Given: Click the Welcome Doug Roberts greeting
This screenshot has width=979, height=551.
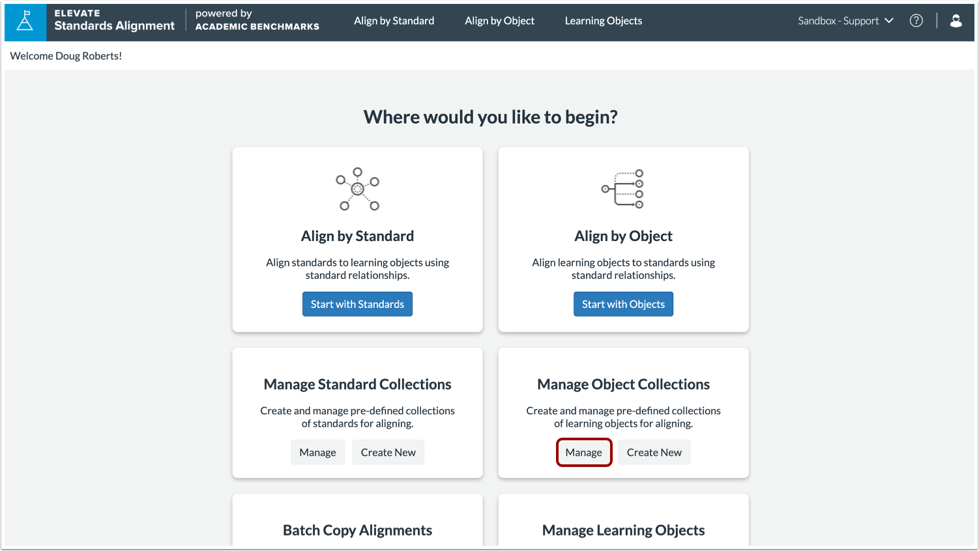Looking at the screenshot, I should point(65,56).
